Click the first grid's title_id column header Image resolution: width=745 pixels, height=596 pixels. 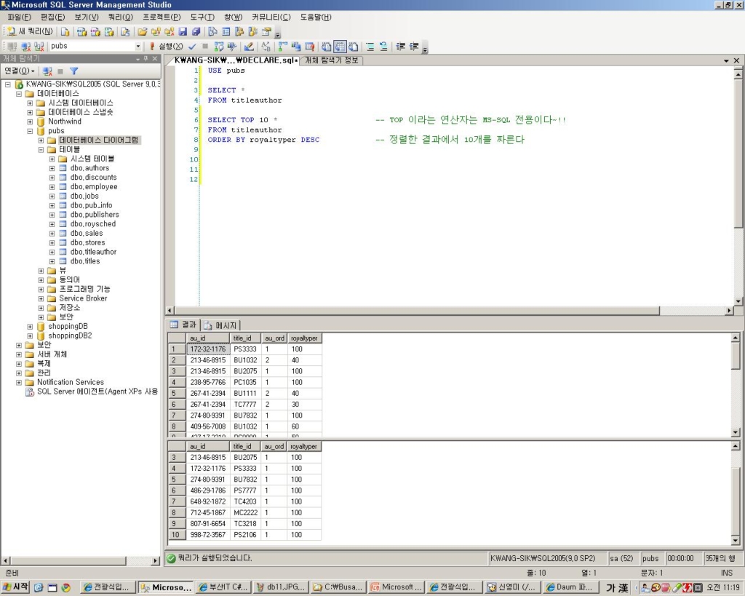245,338
